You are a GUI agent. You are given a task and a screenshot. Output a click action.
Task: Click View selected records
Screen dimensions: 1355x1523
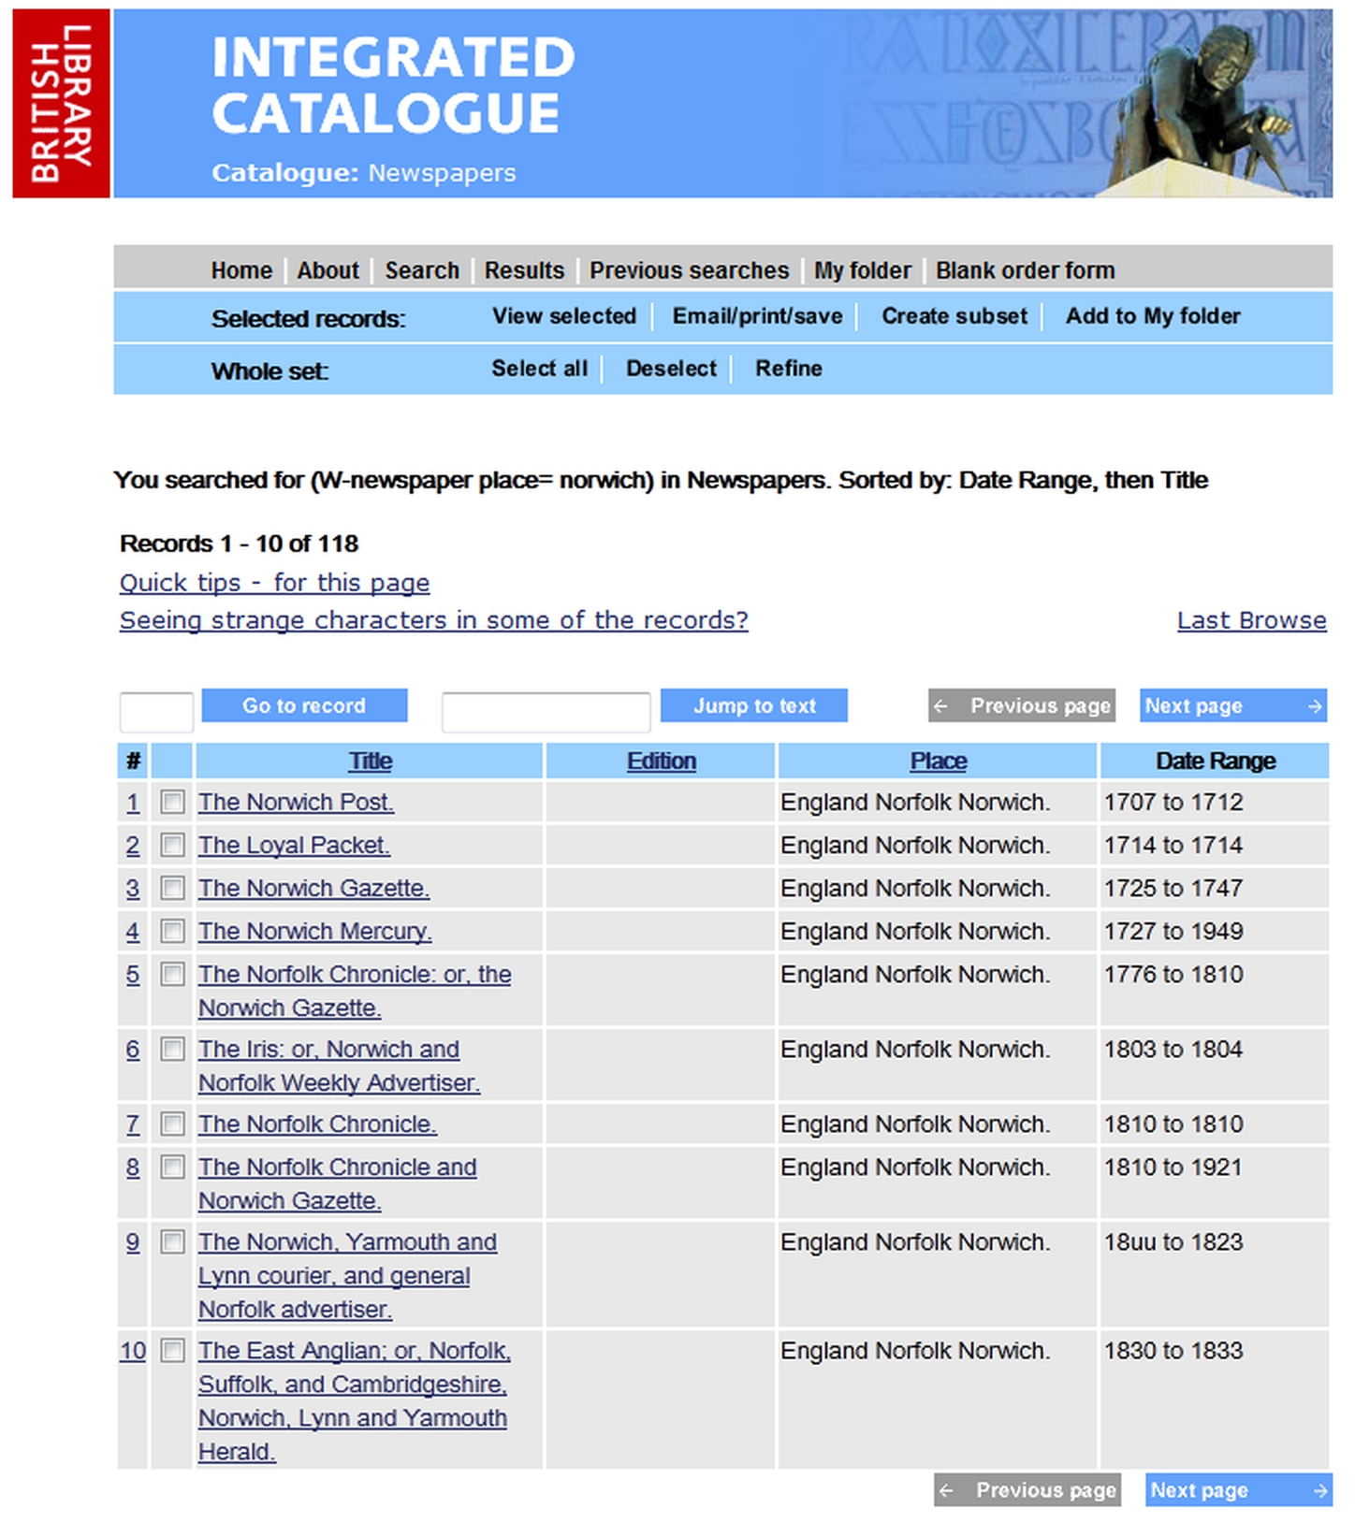pyautogui.click(x=564, y=316)
